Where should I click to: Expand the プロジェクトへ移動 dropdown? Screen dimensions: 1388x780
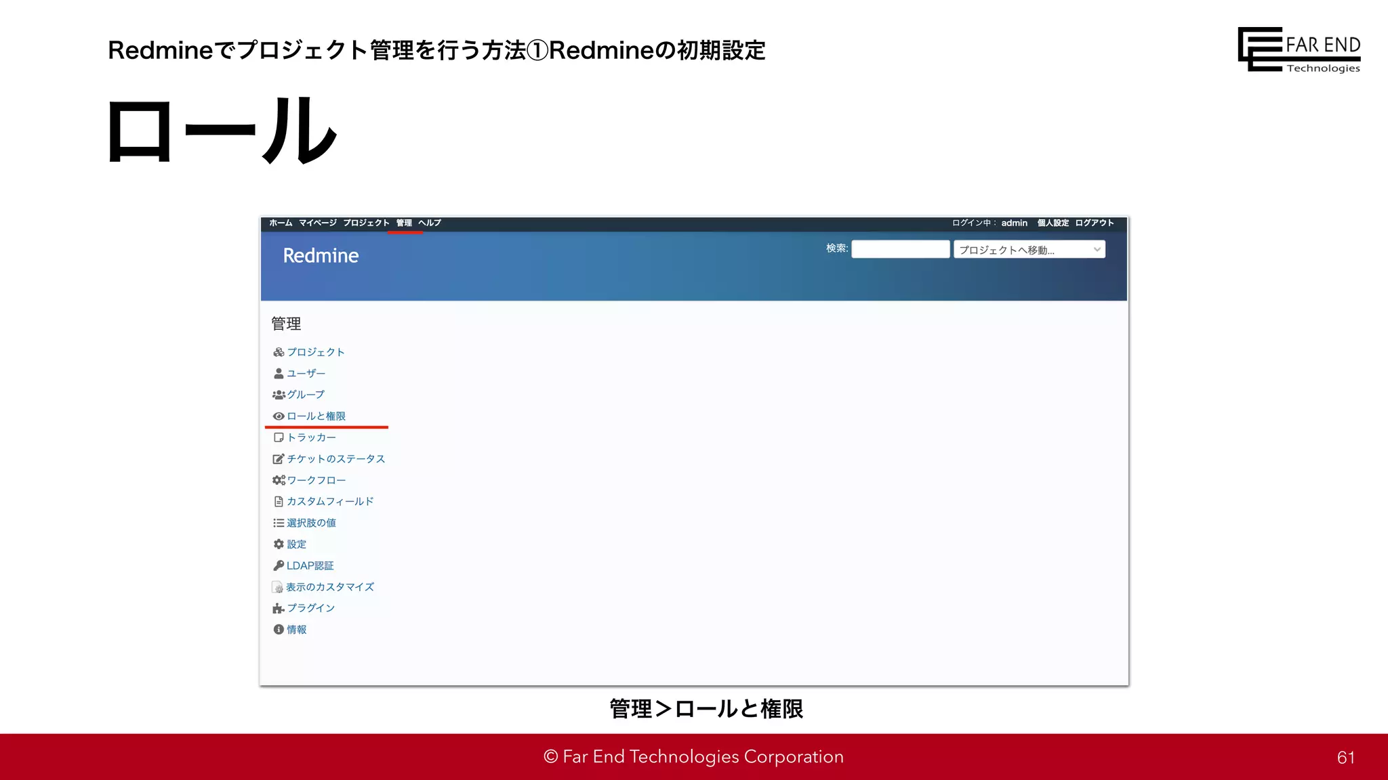[x=1029, y=250]
